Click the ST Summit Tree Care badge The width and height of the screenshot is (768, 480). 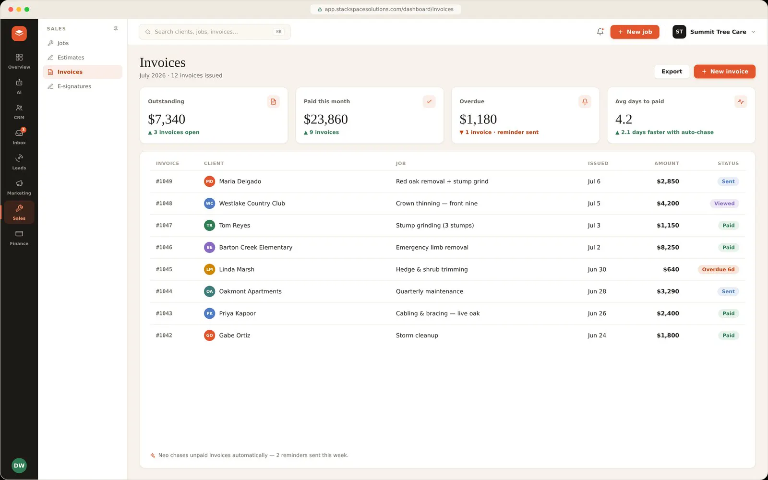(679, 32)
